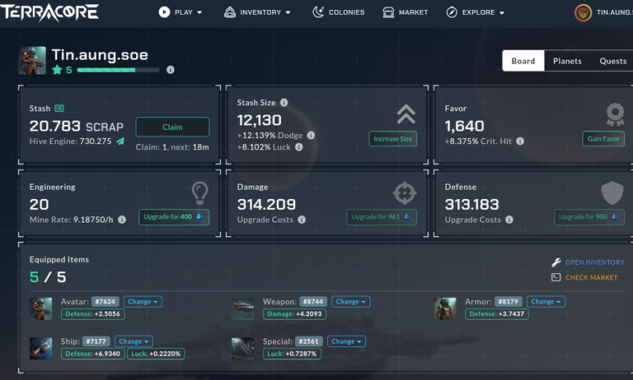
Task: Switch to the Quests tab
Action: [x=612, y=61]
